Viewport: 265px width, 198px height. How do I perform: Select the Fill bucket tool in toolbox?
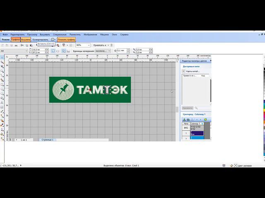(x=2, y=134)
